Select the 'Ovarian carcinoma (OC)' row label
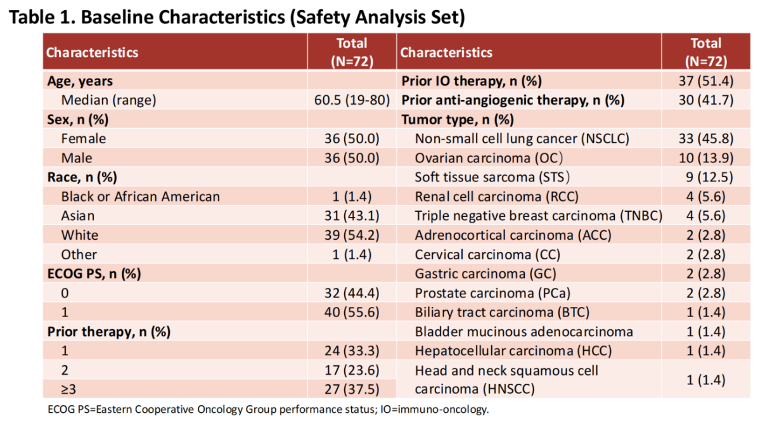765x423 pixels. pos(489,158)
